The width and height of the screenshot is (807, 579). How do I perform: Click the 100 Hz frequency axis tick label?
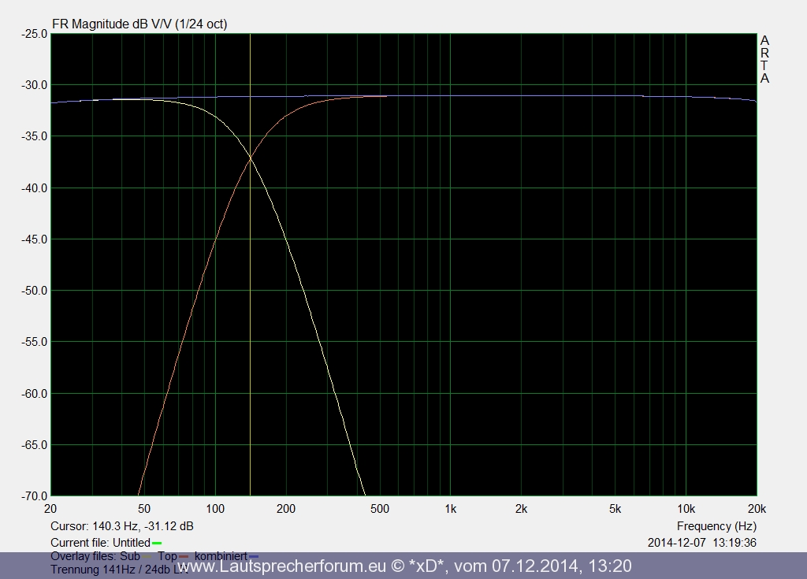(x=215, y=509)
